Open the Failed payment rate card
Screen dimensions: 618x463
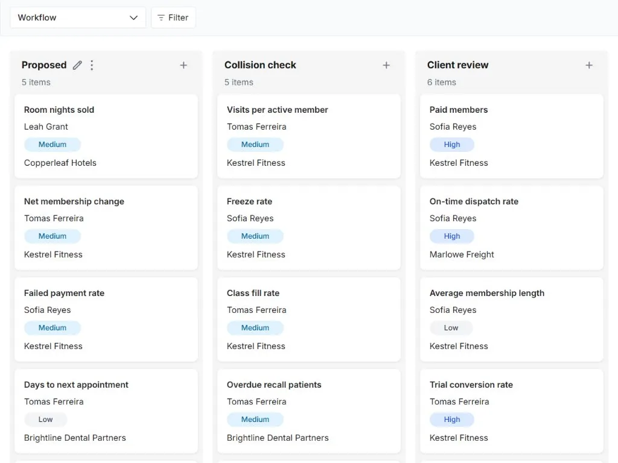106,320
